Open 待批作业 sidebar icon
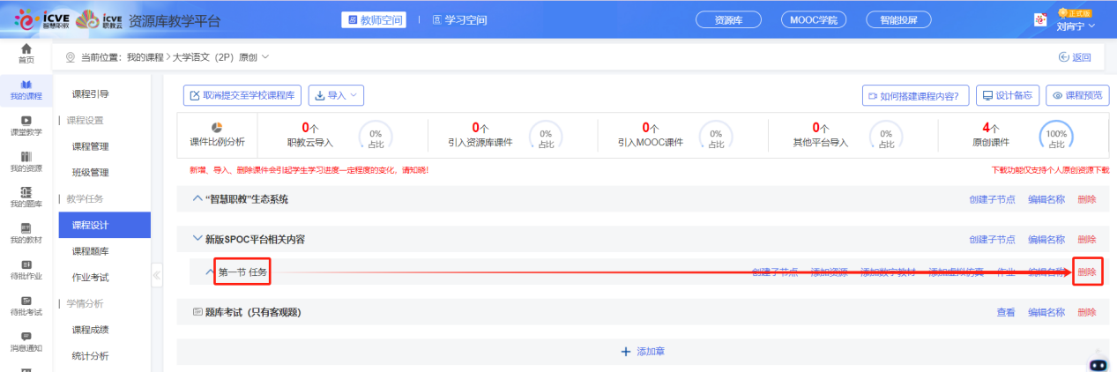The height and width of the screenshot is (372, 1117). (x=26, y=265)
